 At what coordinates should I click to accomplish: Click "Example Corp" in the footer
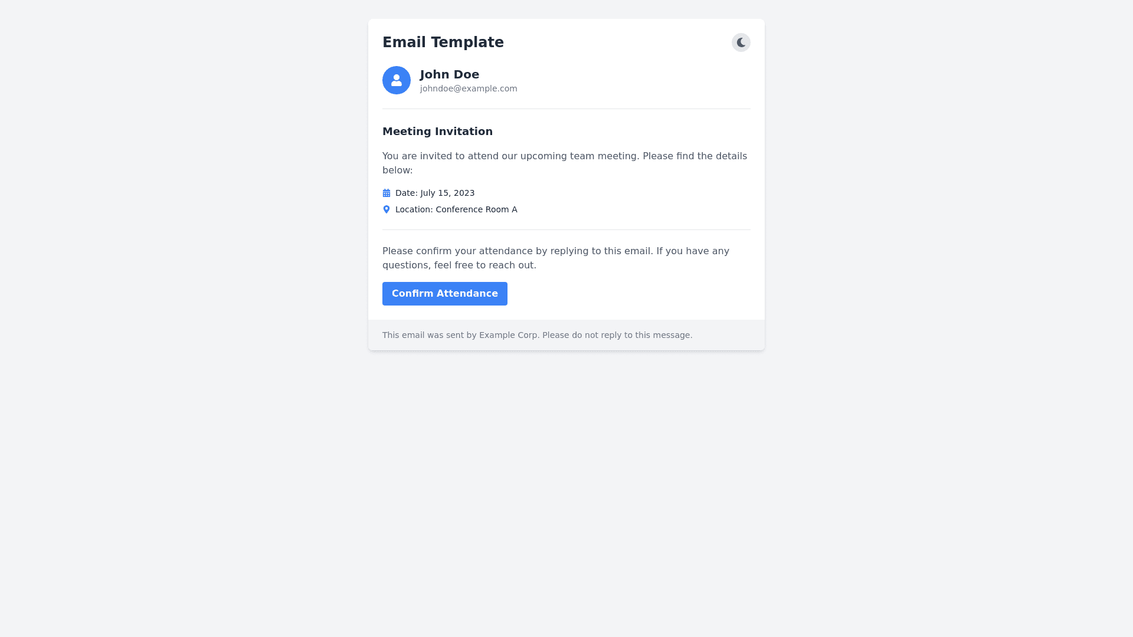(x=508, y=335)
